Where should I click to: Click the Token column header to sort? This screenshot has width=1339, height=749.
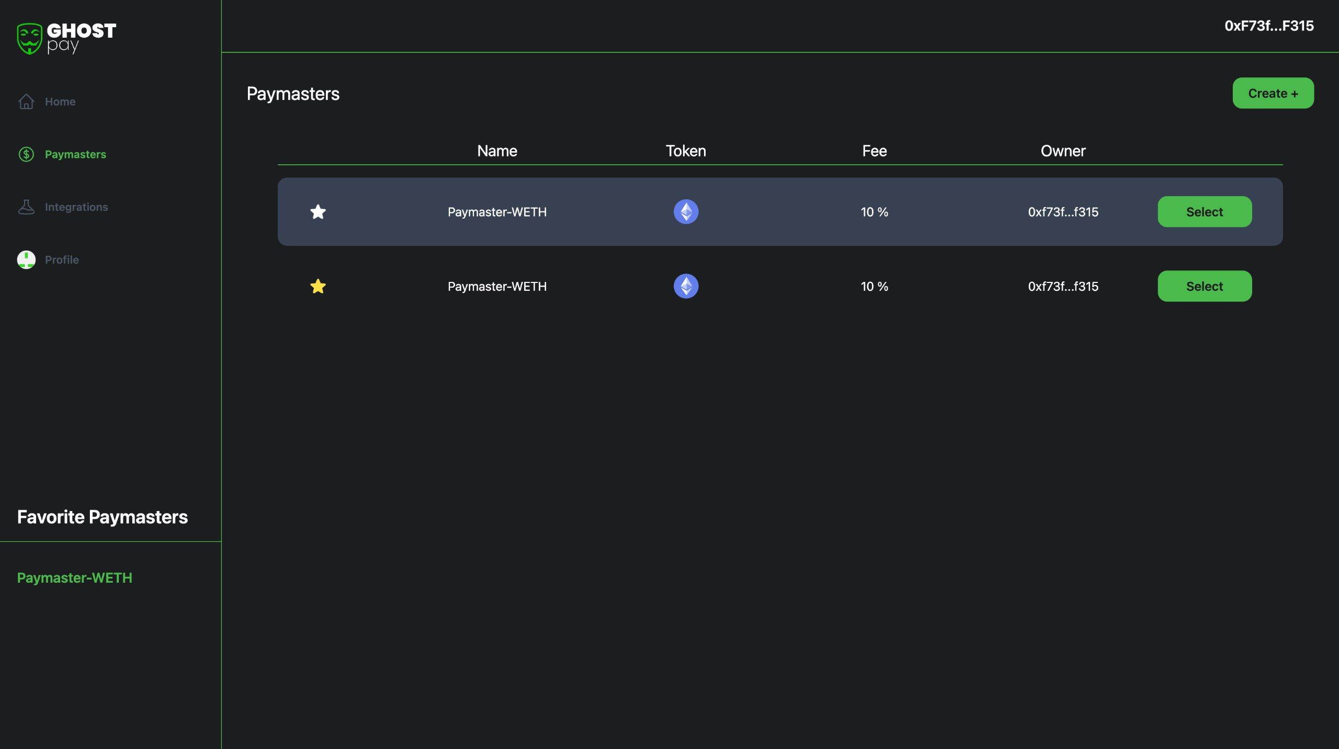(x=685, y=149)
